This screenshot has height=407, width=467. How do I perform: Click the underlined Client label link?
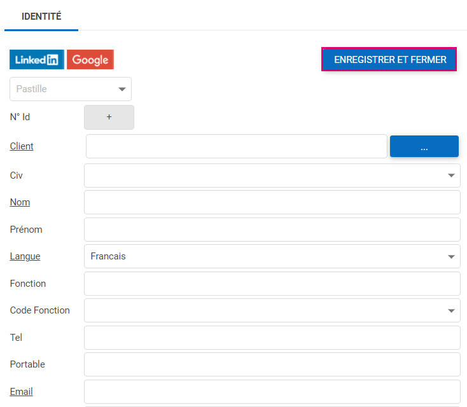tap(22, 146)
